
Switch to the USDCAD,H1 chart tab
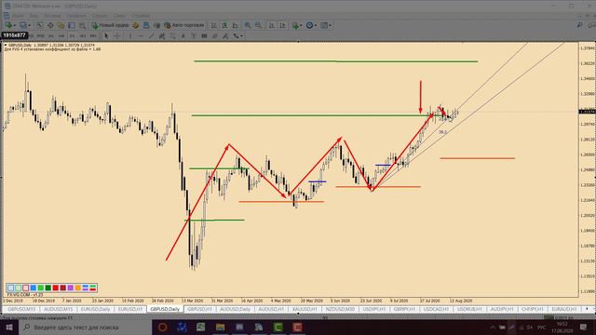click(x=436, y=309)
